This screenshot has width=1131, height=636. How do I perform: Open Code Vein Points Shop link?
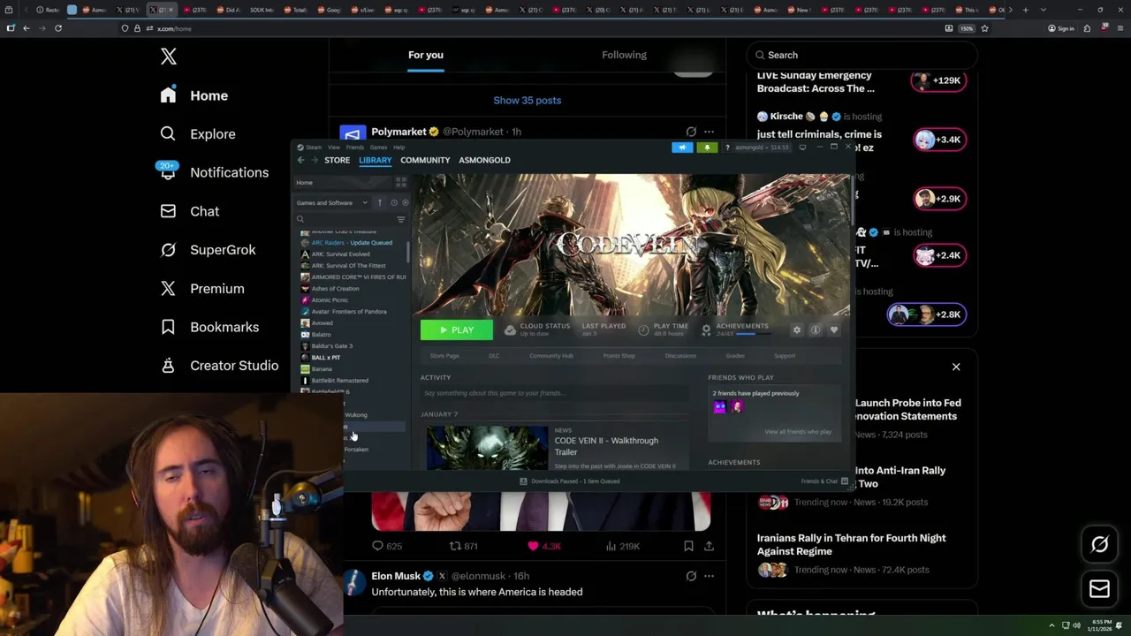coord(619,356)
